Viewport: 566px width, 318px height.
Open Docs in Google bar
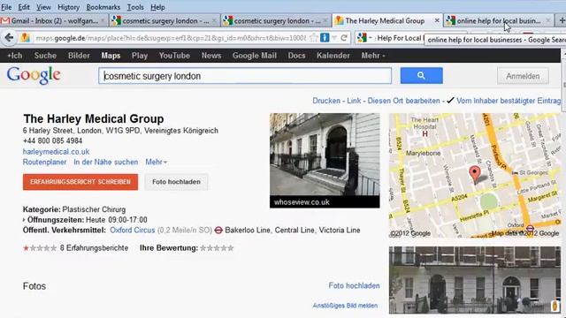(296, 56)
